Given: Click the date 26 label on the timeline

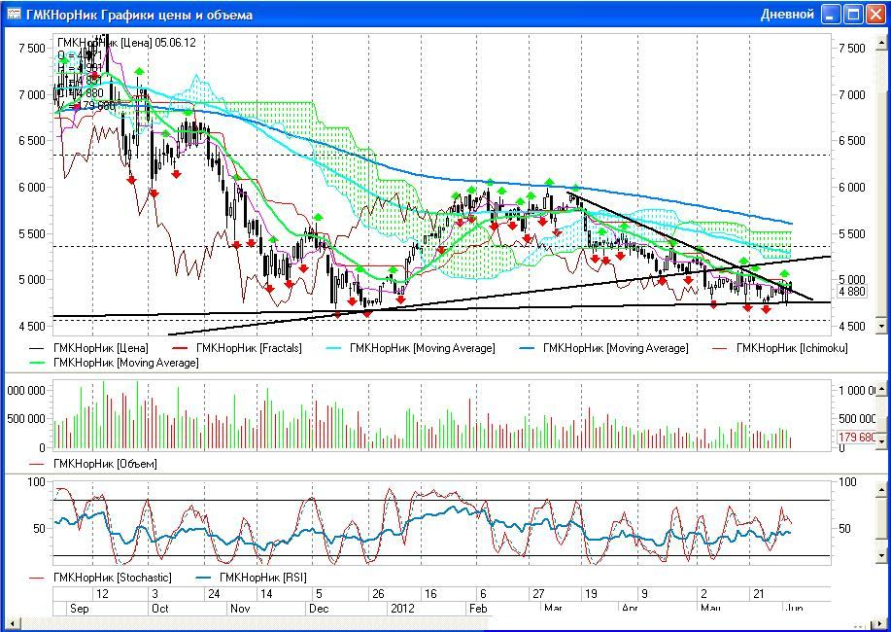Looking at the screenshot, I should pos(378,594).
